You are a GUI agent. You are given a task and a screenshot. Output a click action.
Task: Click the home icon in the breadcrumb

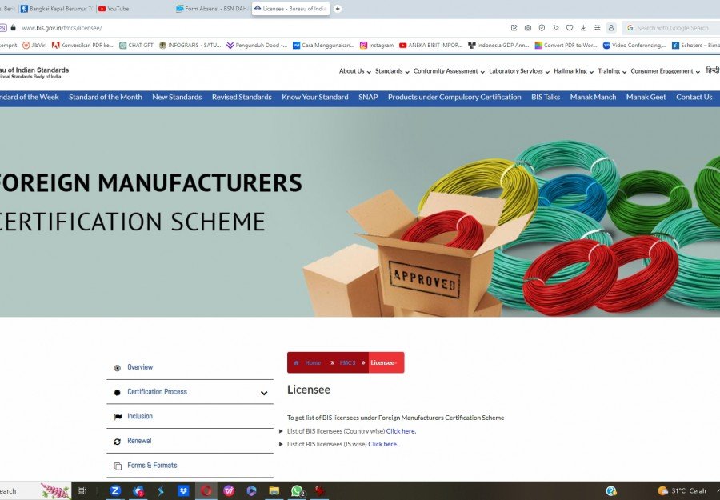(x=296, y=362)
